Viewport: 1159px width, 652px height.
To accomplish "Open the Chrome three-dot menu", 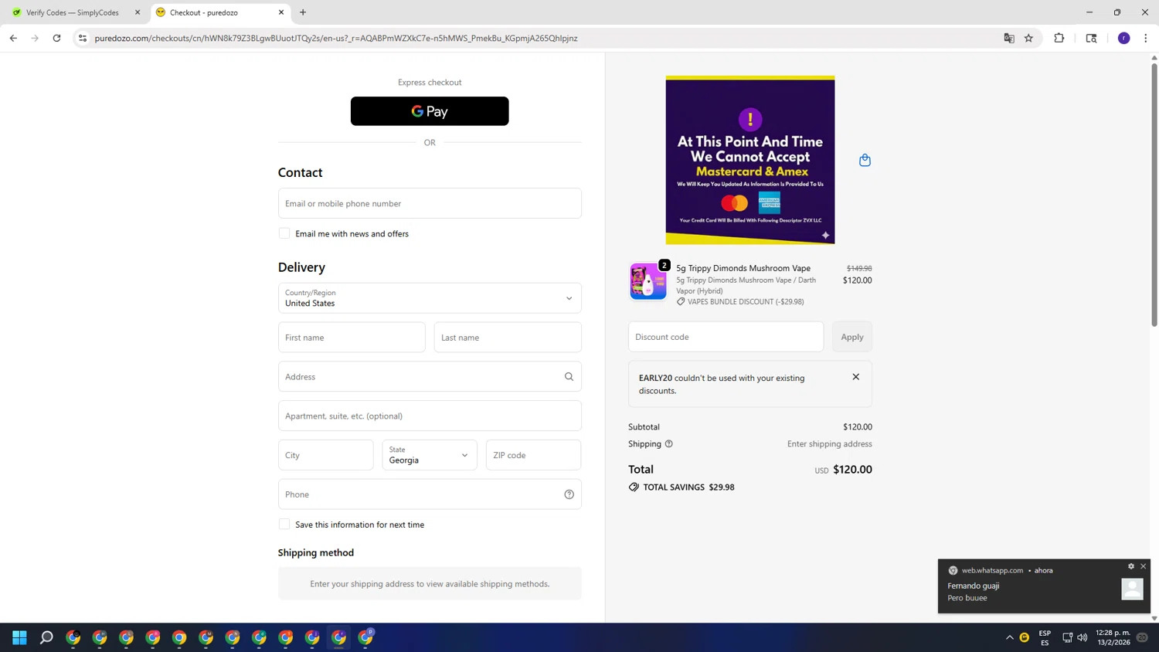I will tap(1146, 38).
